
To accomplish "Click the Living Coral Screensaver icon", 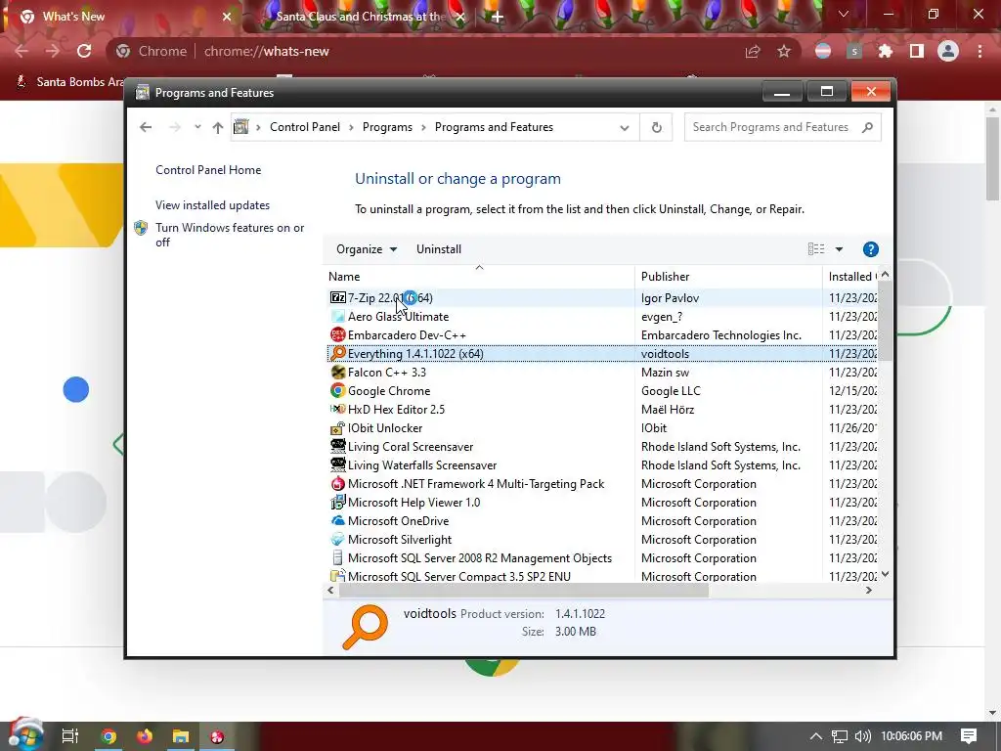I will (337, 446).
